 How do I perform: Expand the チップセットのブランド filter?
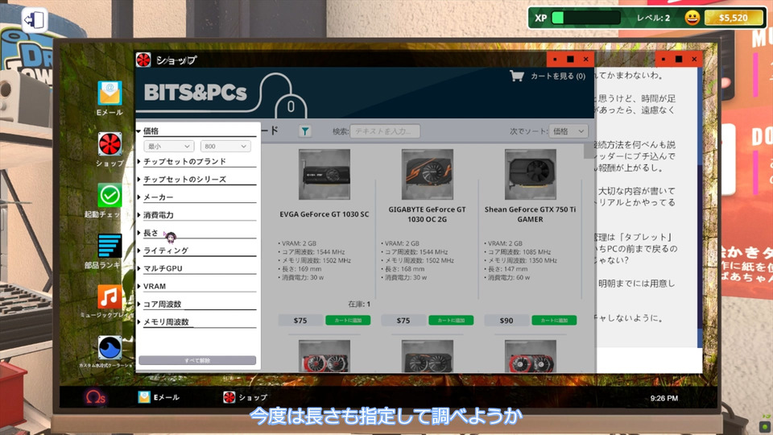197,161
